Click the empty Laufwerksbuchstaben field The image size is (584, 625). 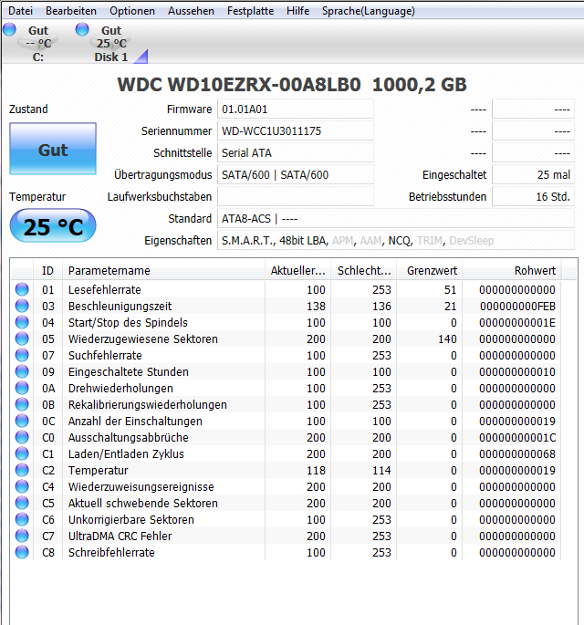[296, 197]
